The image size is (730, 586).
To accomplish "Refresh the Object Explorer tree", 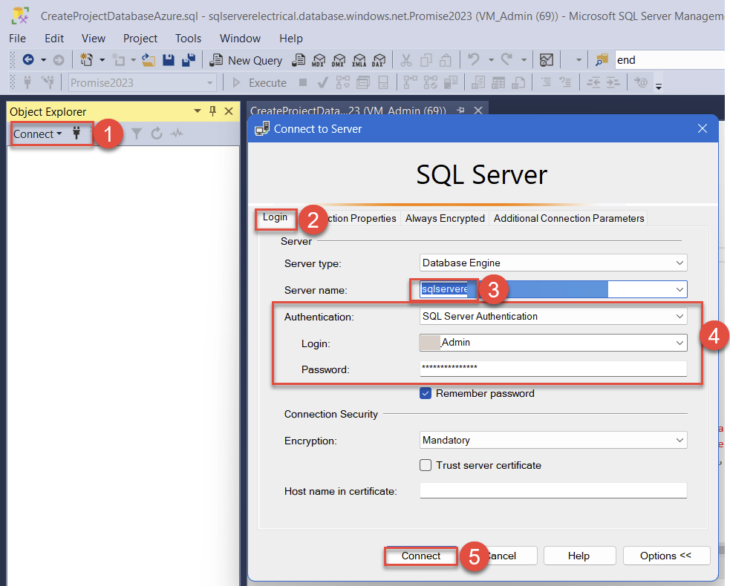I will 157,134.
